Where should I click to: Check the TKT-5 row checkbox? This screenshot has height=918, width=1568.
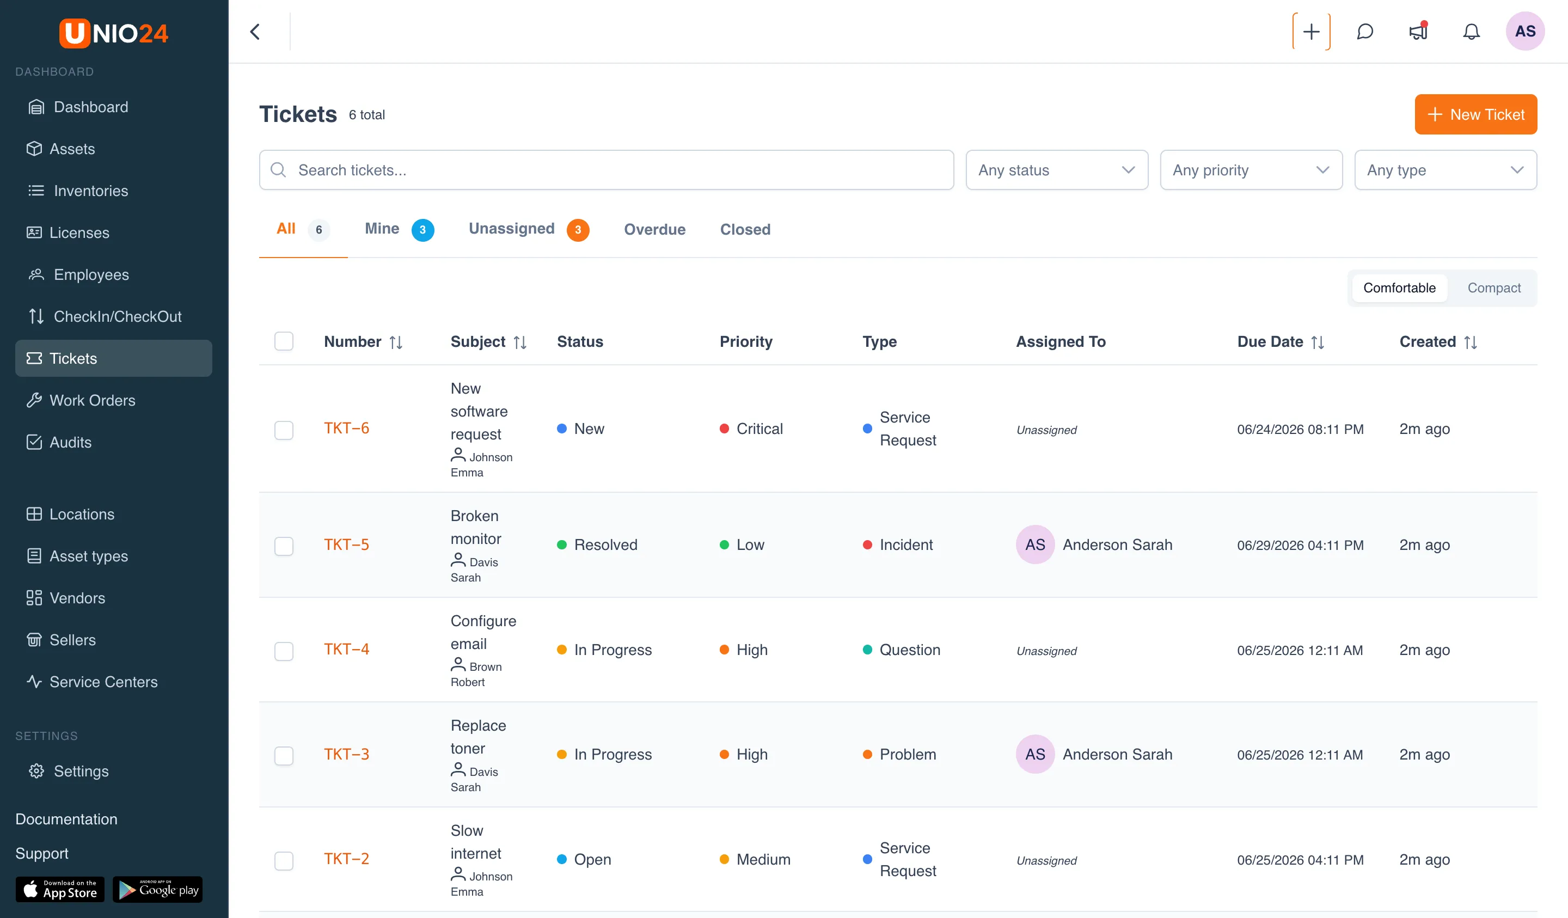pos(284,546)
